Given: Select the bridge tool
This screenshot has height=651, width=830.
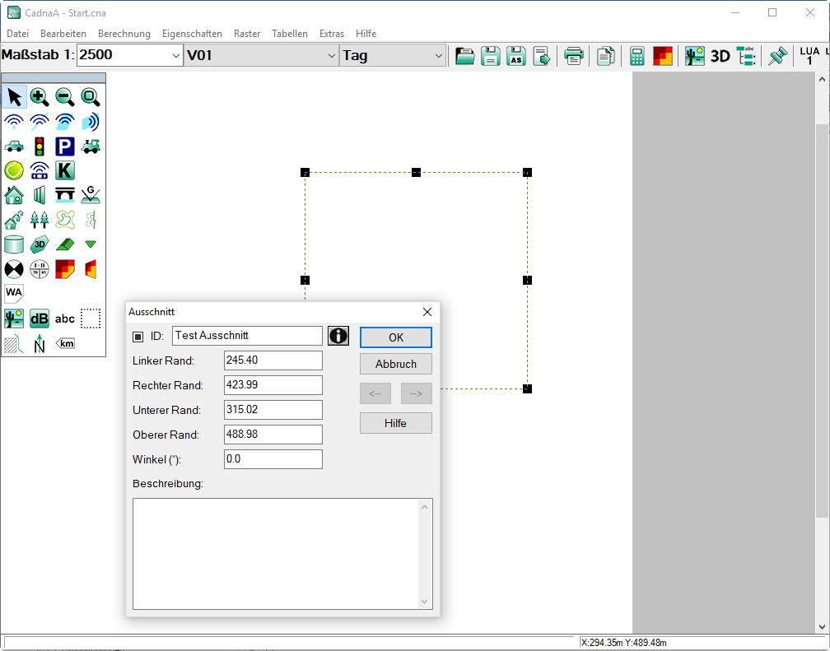Looking at the screenshot, I should pyautogui.click(x=64, y=195).
